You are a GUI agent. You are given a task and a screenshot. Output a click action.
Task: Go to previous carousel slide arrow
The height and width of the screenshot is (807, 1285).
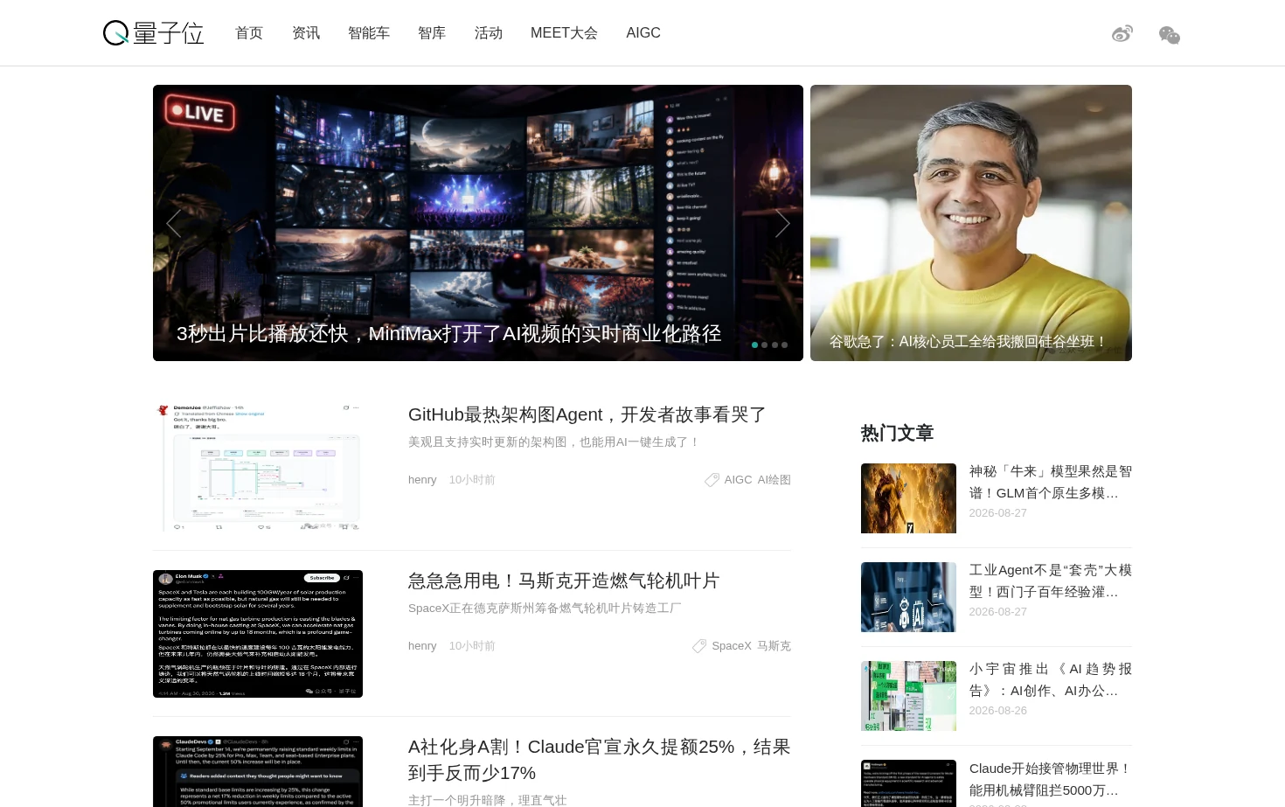coord(174,223)
